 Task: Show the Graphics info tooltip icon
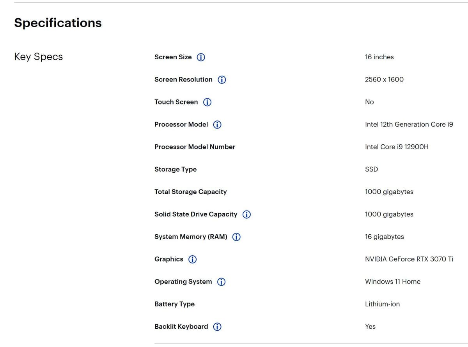(192, 259)
